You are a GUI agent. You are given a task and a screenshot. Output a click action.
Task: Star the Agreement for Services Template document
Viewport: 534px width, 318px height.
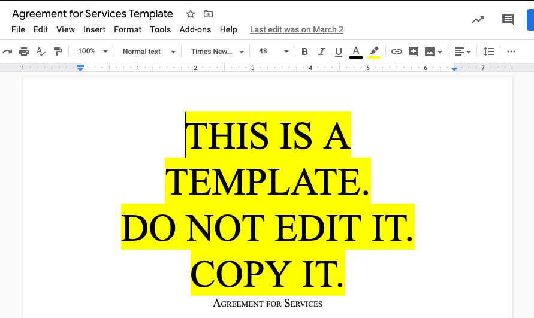[x=191, y=14]
